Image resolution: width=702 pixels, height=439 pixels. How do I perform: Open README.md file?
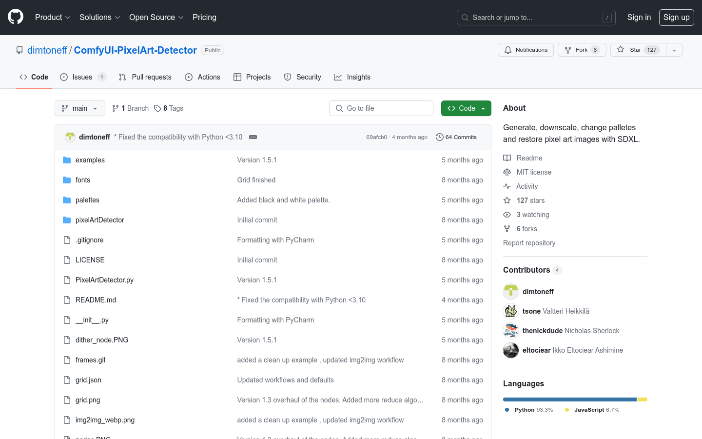pos(96,300)
